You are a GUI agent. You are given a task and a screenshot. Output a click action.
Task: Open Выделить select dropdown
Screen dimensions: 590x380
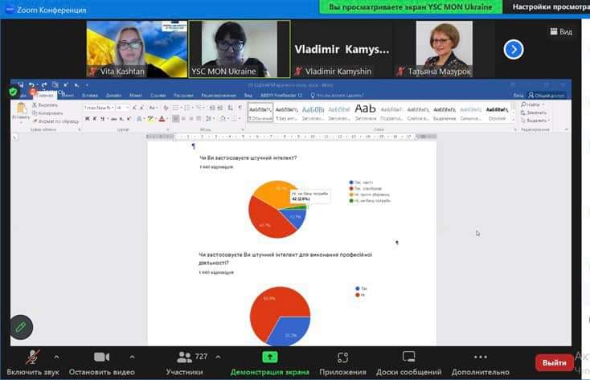(535, 121)
